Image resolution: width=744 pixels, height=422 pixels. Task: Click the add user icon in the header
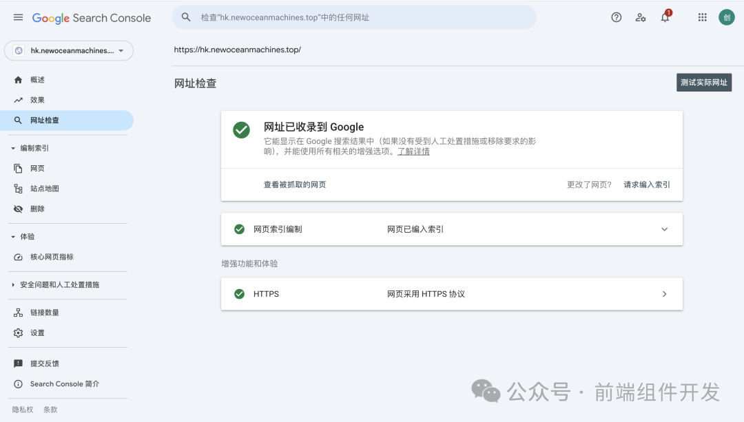pos(641,17)
